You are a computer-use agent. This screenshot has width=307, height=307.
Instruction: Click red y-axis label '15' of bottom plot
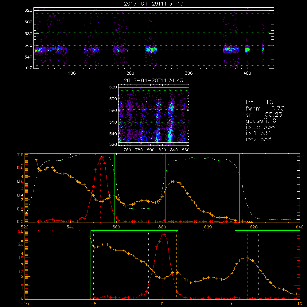[21, 258]
